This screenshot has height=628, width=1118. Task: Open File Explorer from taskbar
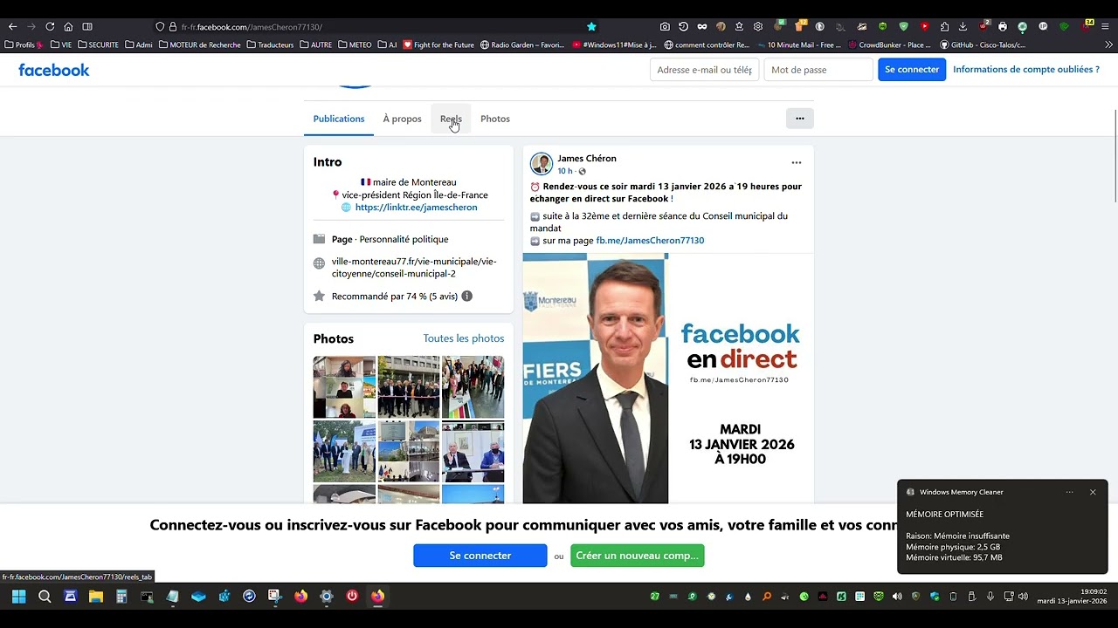tap(96, 597)
